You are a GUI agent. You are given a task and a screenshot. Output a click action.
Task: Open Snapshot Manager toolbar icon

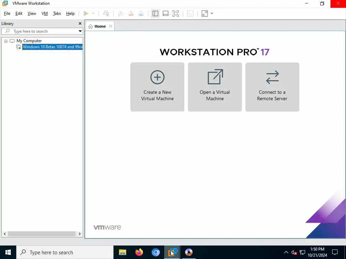pyautogui.click(x=141, y=13)
